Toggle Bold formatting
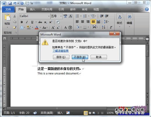Screen dimensions: 151x117 click(x=22, y=22)
